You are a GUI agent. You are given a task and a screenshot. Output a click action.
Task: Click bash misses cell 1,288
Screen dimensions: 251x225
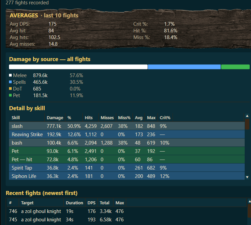(106, 143)
